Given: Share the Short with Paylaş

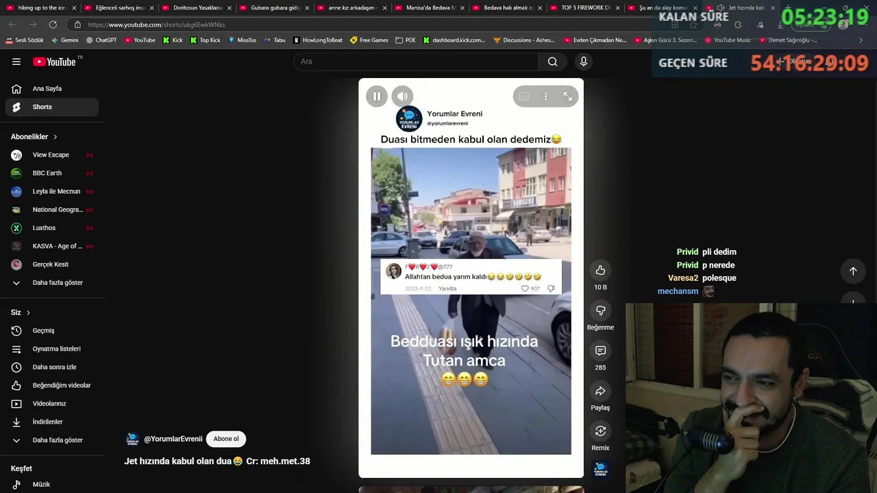Looking at the screenshot, I should coord(600,391).
